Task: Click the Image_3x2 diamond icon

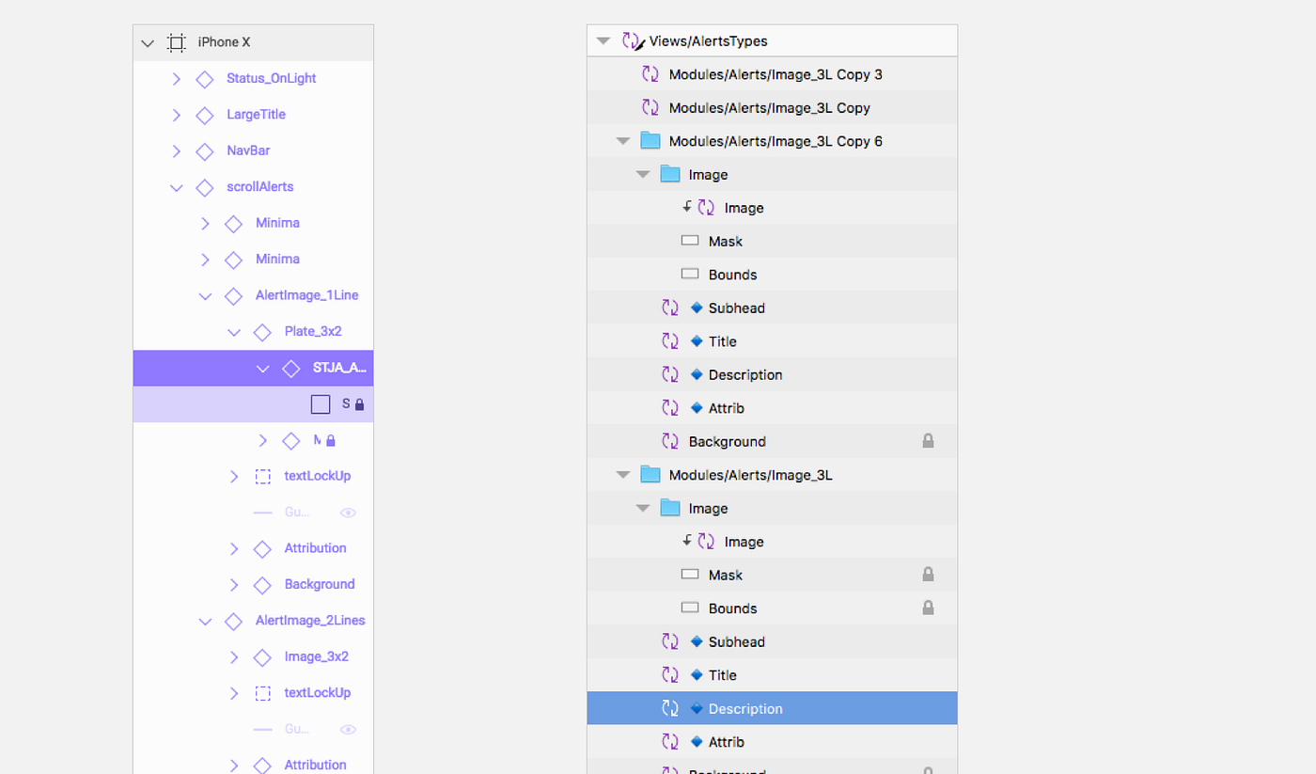Action: coord(262,657)
